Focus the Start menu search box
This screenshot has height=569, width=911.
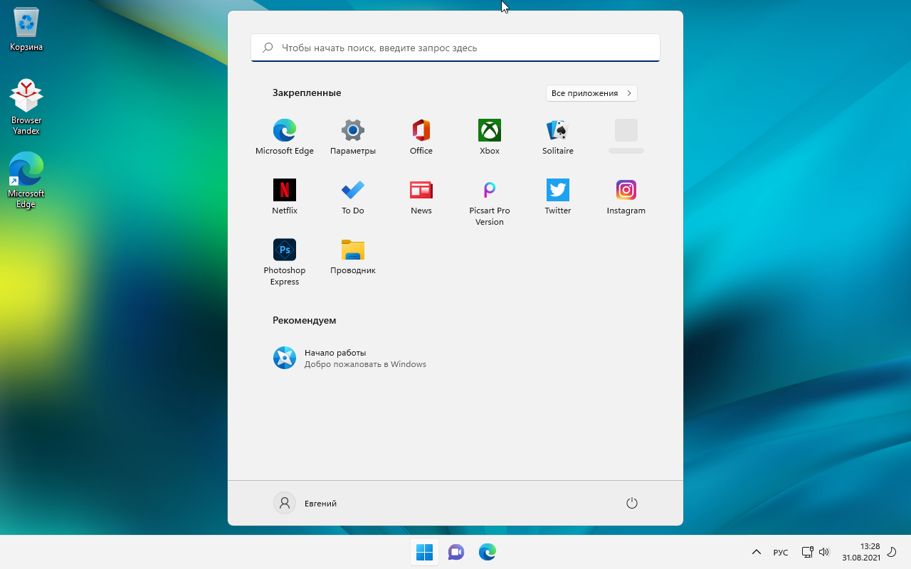[455, 48]
